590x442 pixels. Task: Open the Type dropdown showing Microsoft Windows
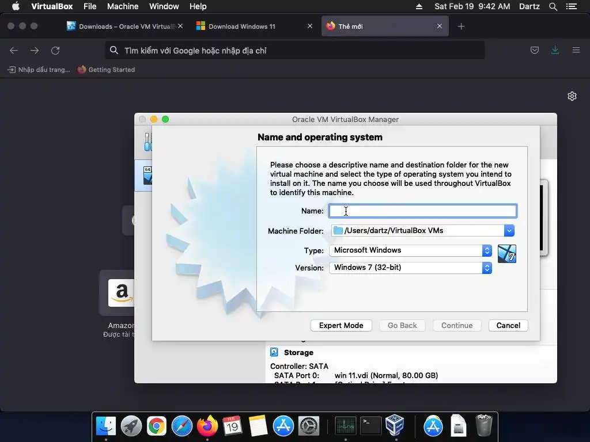(410, 250)
